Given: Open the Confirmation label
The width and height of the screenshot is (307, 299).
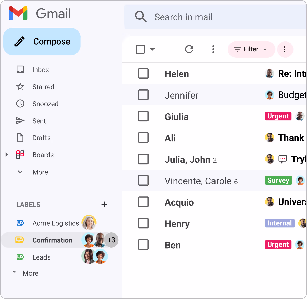Looking at the screenshot, I should pyautogui.click(x=52, y=240).
